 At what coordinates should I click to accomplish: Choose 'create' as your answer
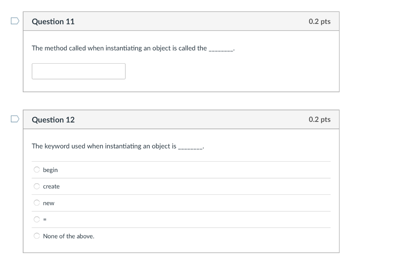click(37, 186)
